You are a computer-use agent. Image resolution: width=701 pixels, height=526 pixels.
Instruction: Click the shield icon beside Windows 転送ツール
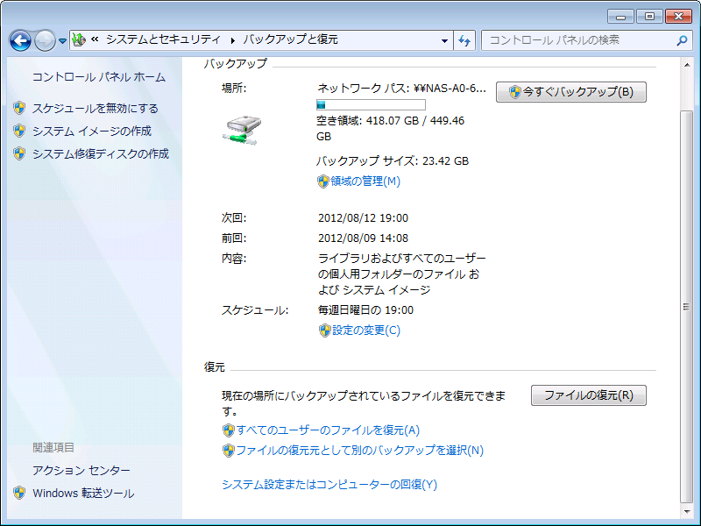coord(19,494)
